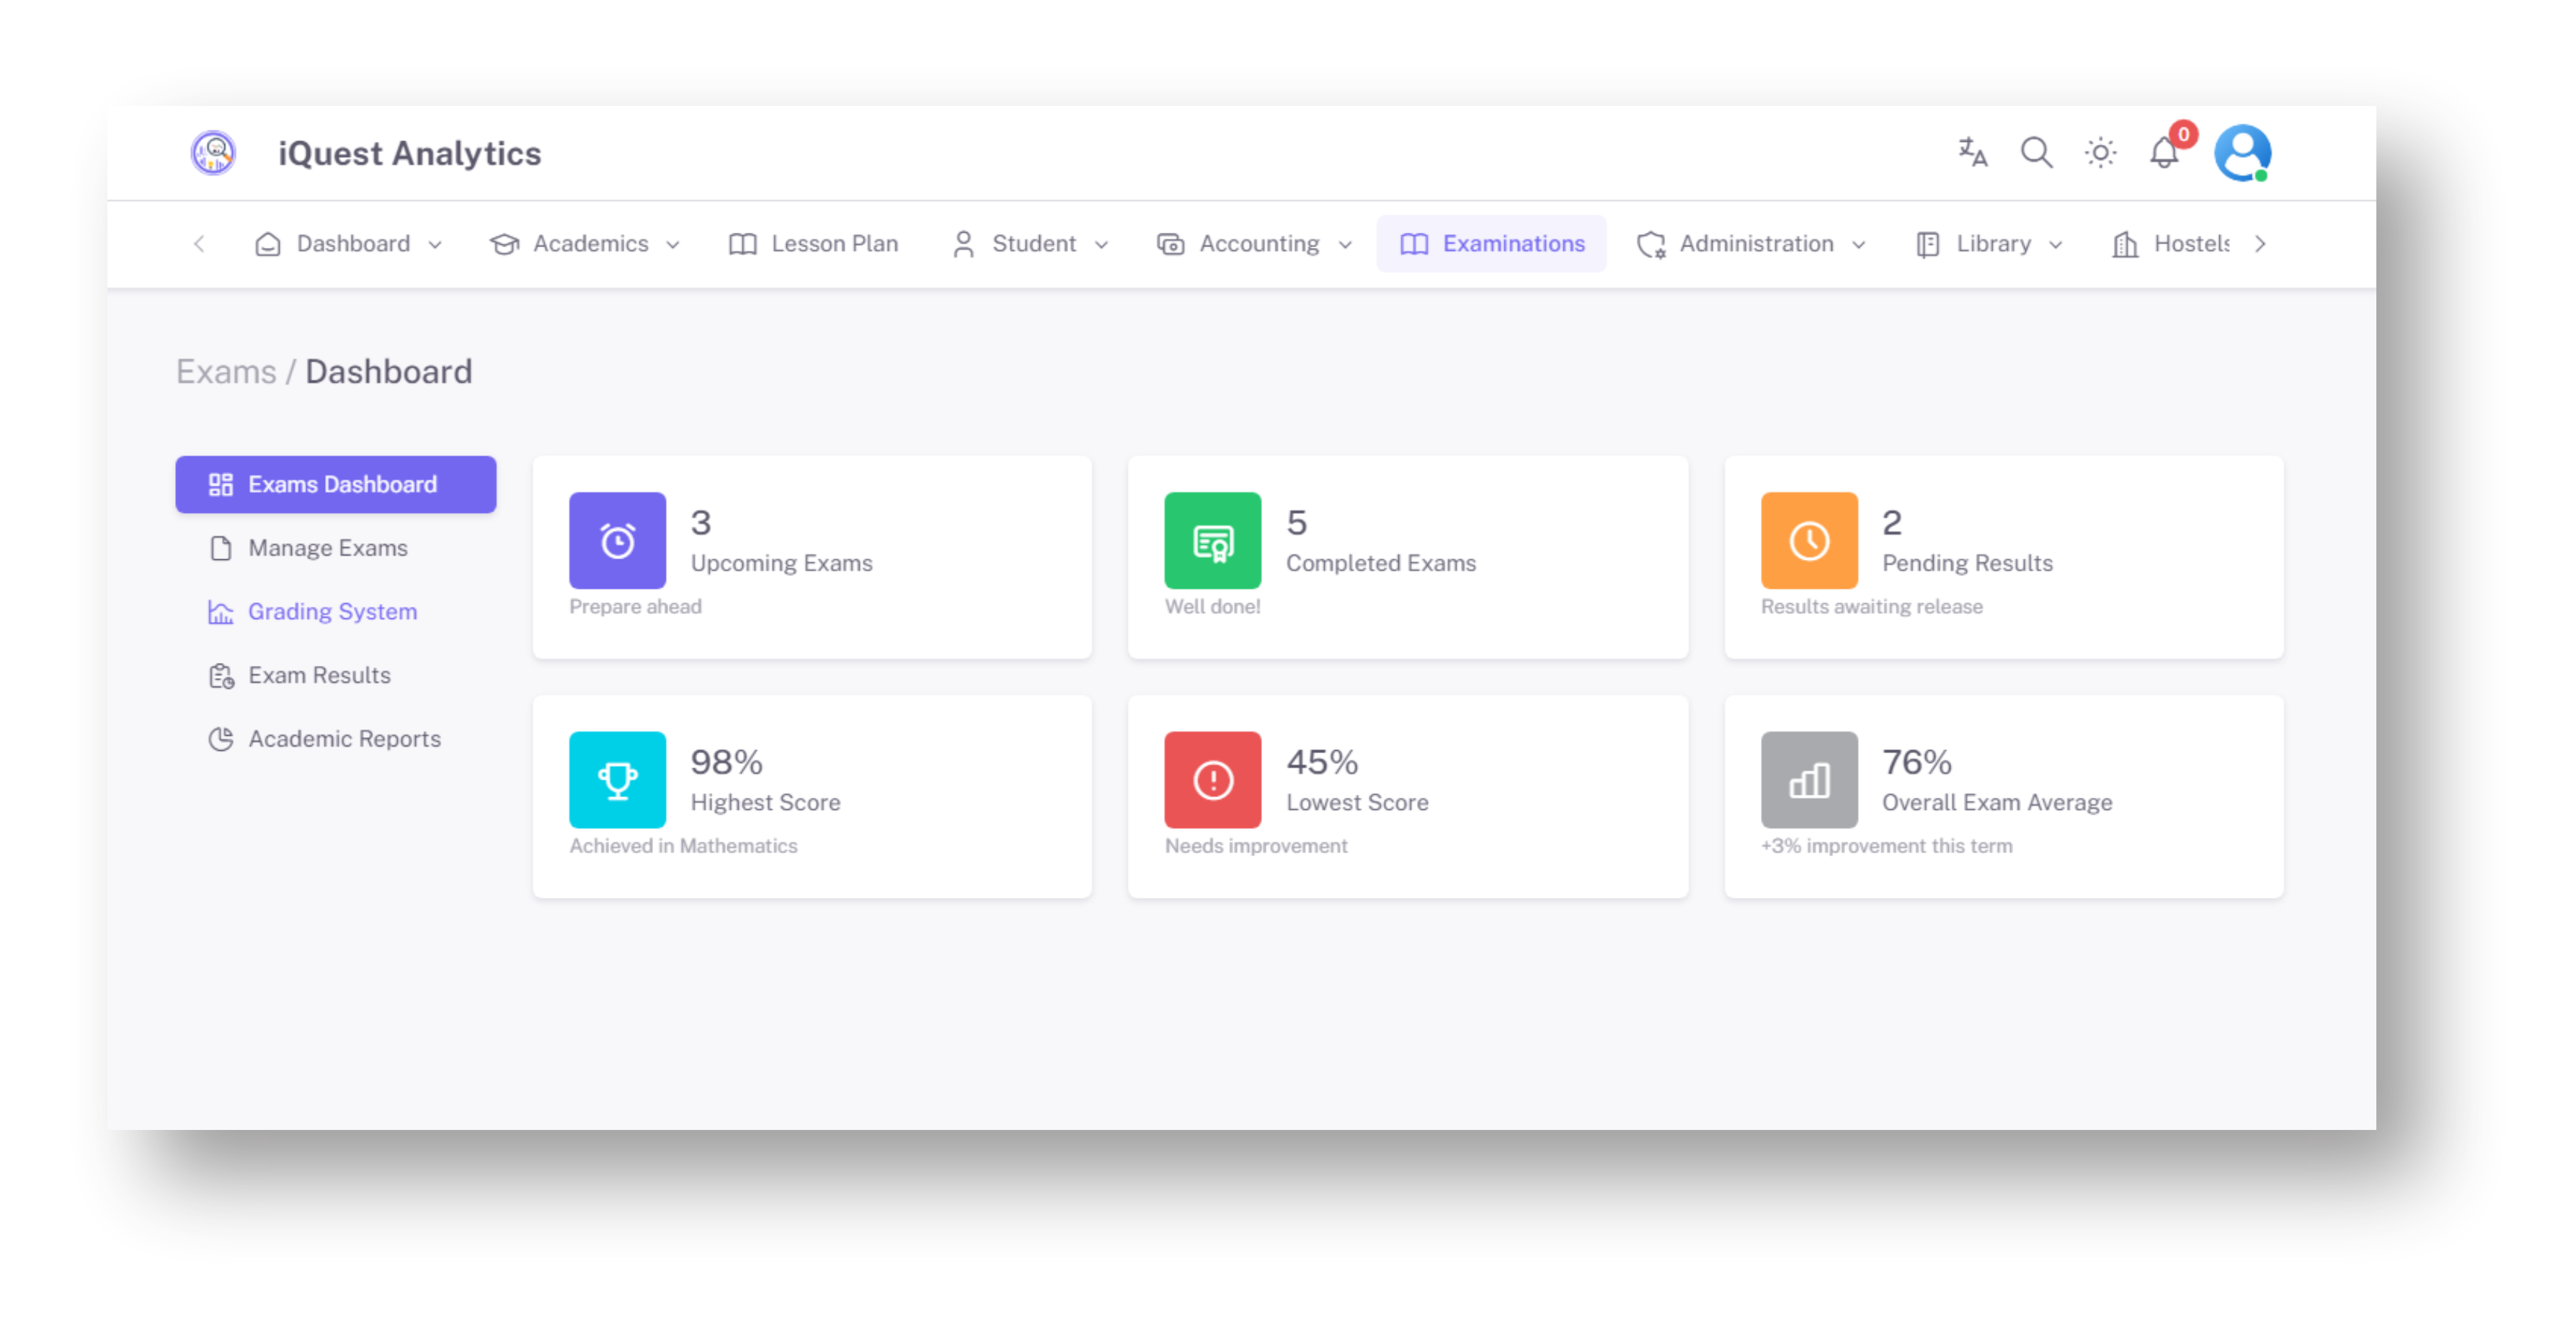
Task: Click the Pending Results clock icon
Action: tap(1808, 540)
